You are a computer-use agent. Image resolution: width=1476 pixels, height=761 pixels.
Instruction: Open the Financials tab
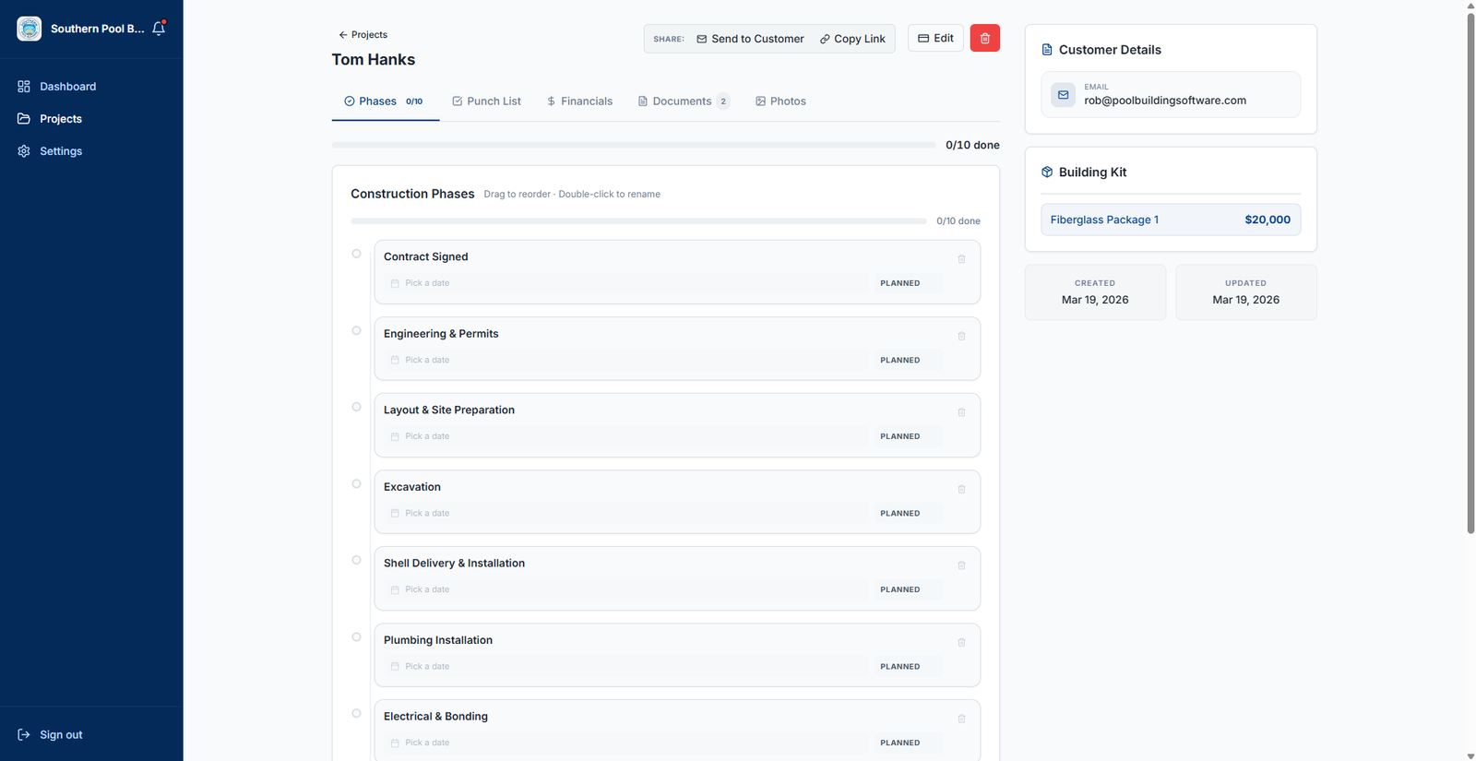[579, 101]
